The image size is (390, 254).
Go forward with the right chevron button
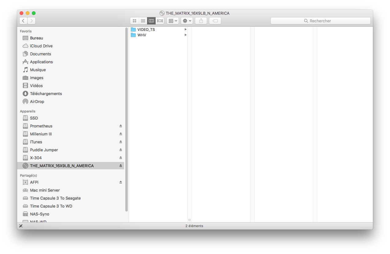[x=32, y=21]
